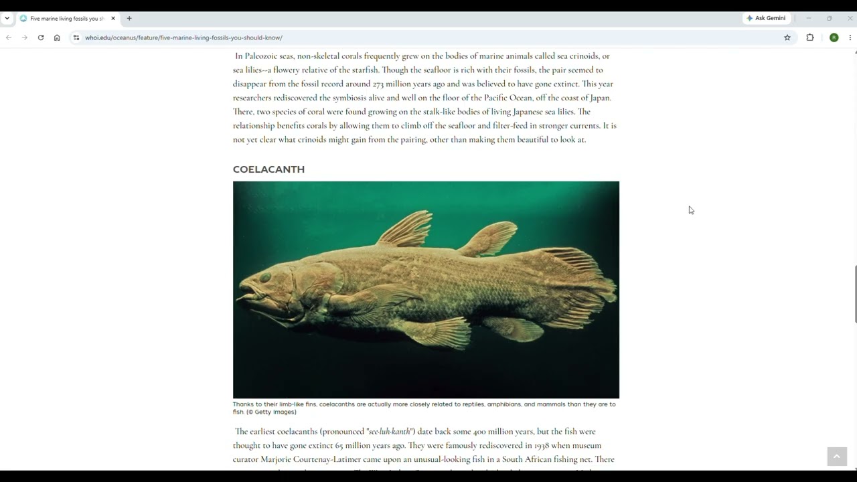
Task: Click the text "273 million years ago"
Action: (408, 84)
